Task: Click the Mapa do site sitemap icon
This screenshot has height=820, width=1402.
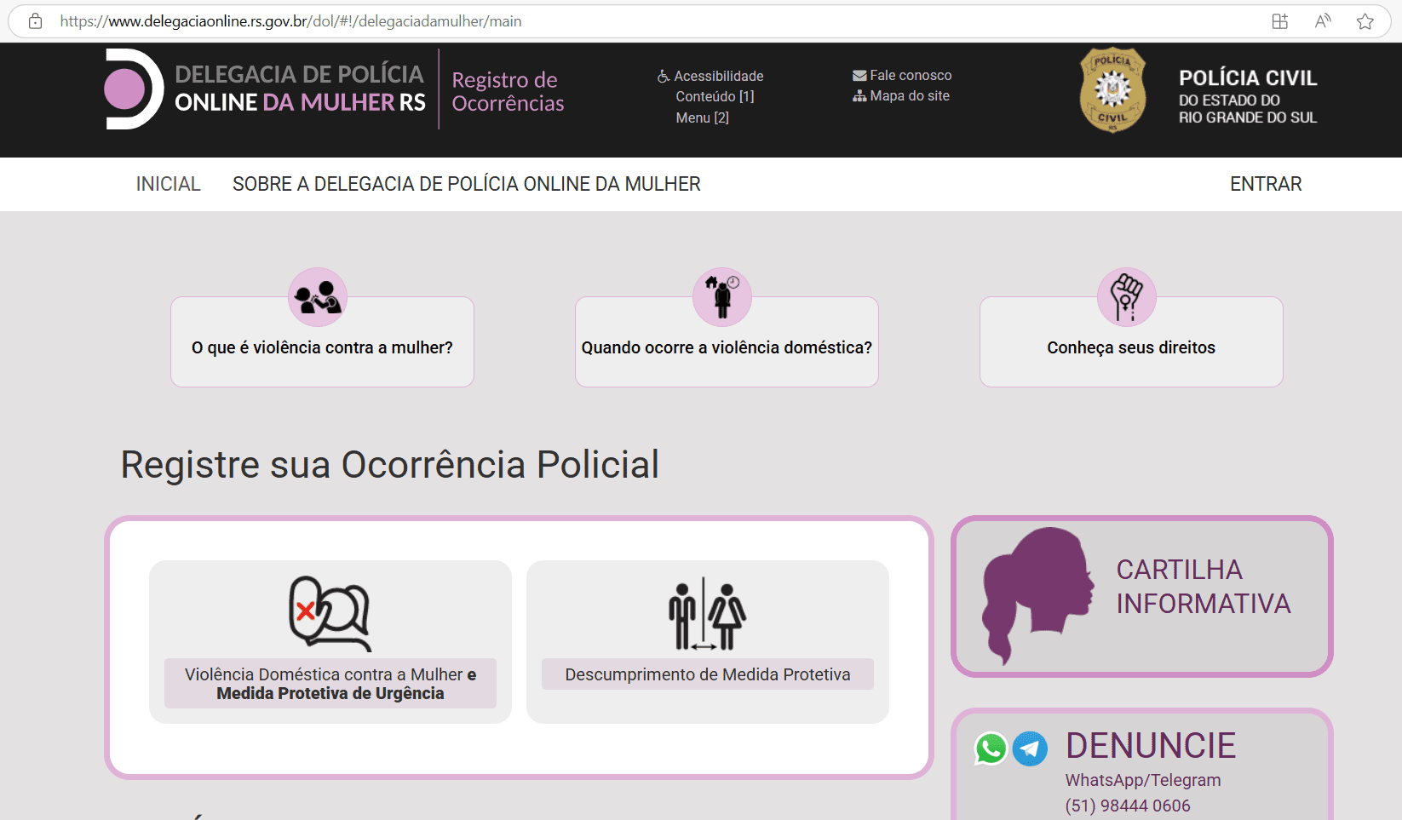Action: coord(859,95)
